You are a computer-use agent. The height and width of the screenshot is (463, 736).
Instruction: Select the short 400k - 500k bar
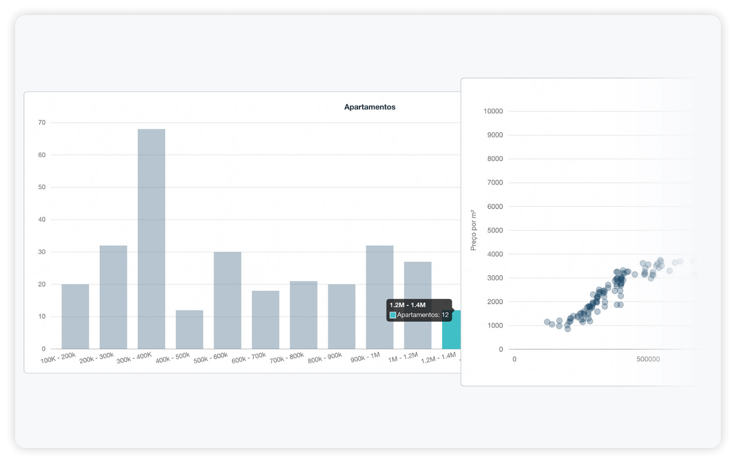190,330
